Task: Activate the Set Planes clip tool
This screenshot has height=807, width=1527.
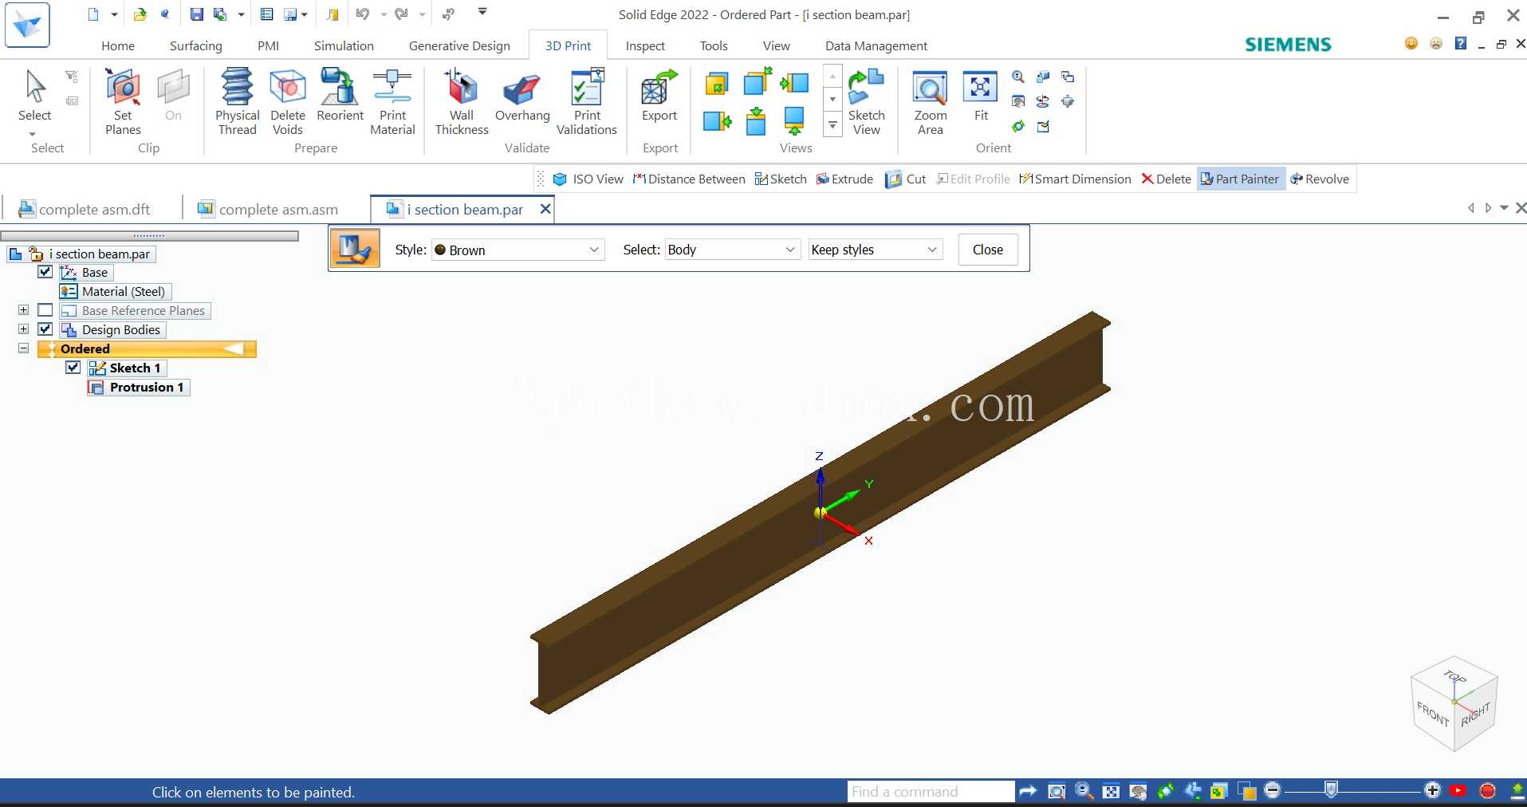Action: click(x=123, y=101)
